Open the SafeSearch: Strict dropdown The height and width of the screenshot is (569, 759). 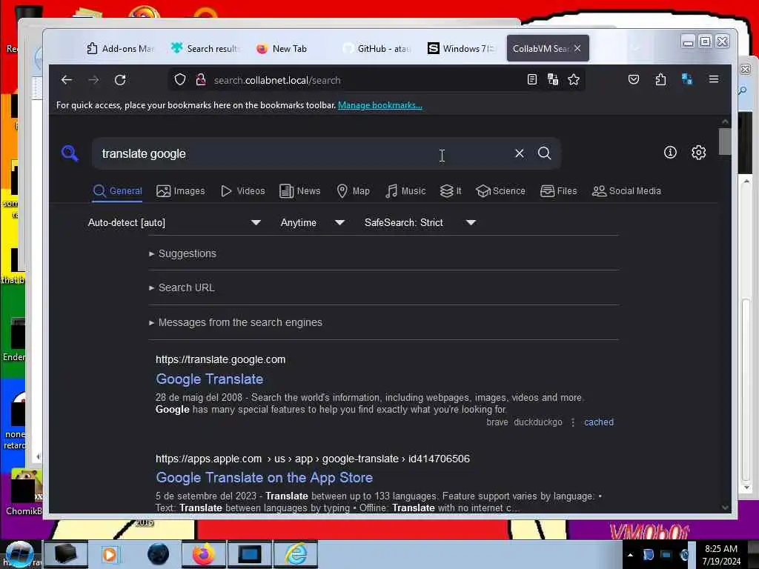[420, 222]
